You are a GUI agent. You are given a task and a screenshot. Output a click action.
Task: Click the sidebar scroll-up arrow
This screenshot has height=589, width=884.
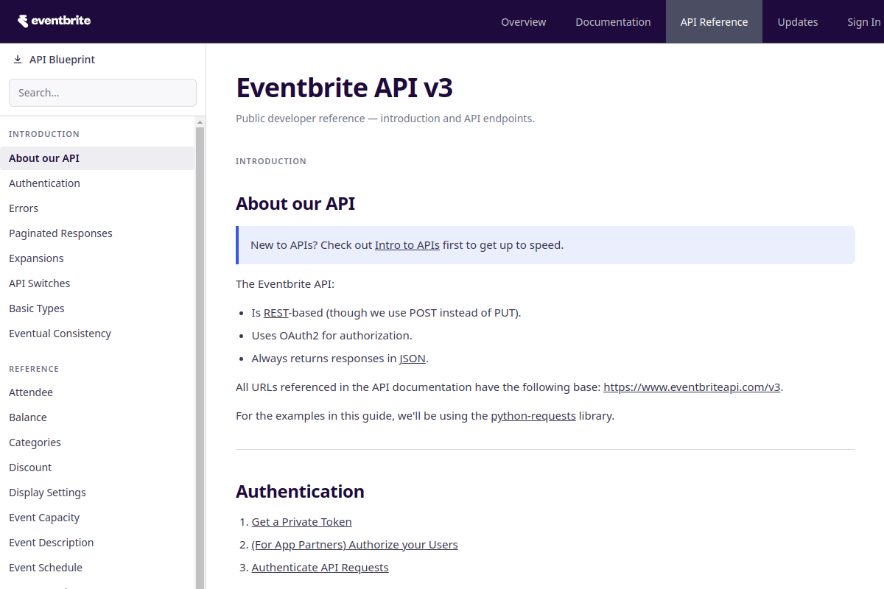click(200, 121)
